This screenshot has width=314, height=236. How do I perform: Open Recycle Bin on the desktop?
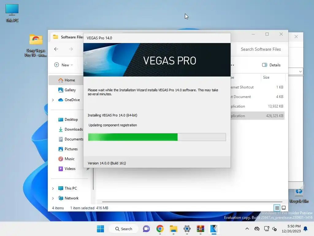pyautogui.click(x=299, y=196)
